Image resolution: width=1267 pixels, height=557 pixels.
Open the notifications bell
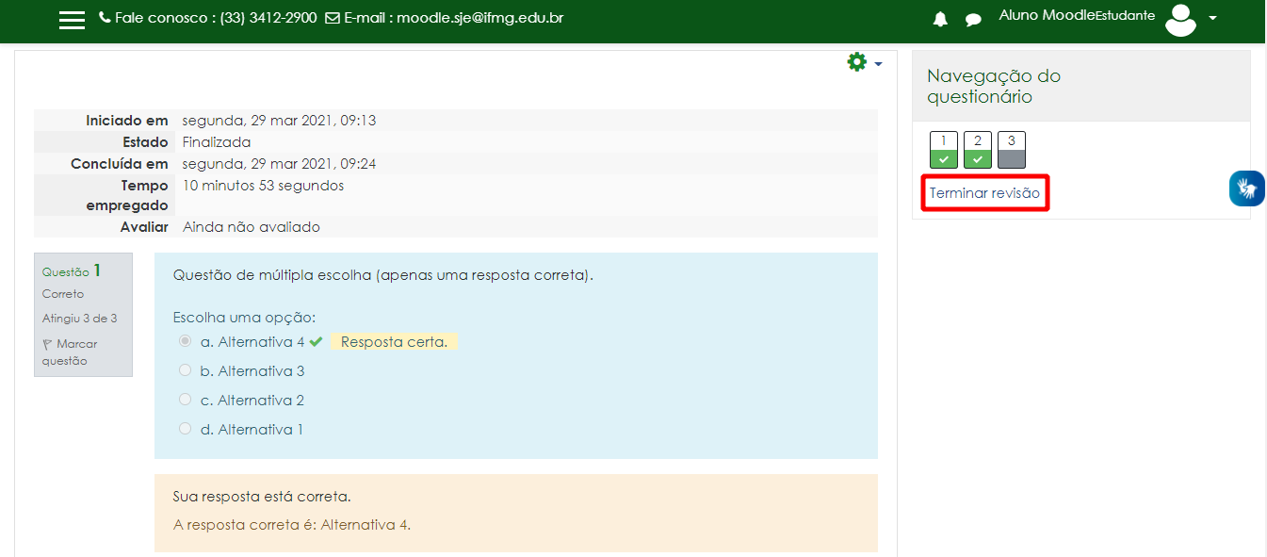pos(939,18)
